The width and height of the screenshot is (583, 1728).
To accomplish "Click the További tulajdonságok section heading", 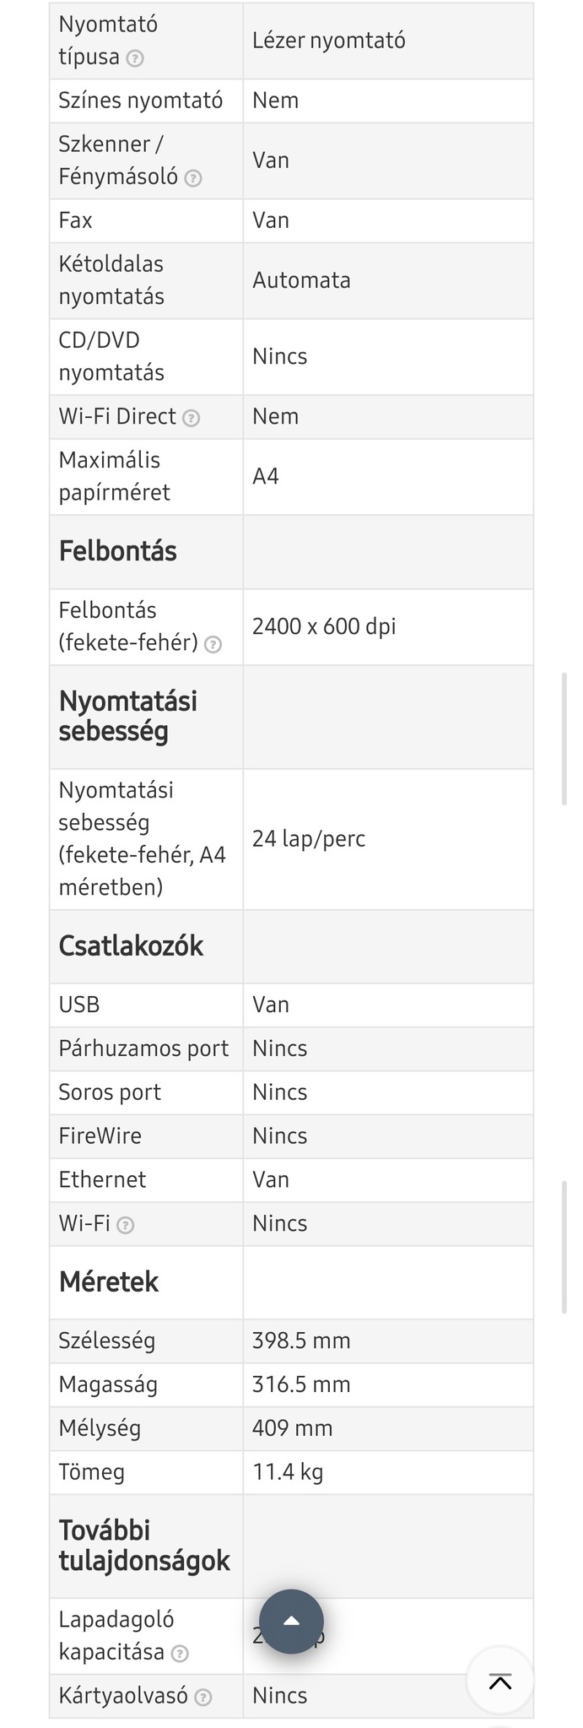I will point(144,1545).
